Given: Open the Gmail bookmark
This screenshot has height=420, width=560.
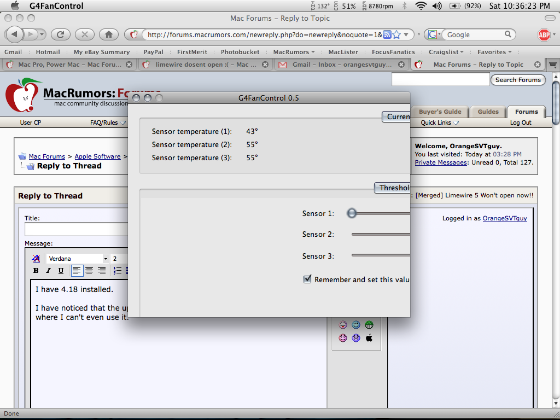Looking at the screenshot, I should tap(13, 52).
